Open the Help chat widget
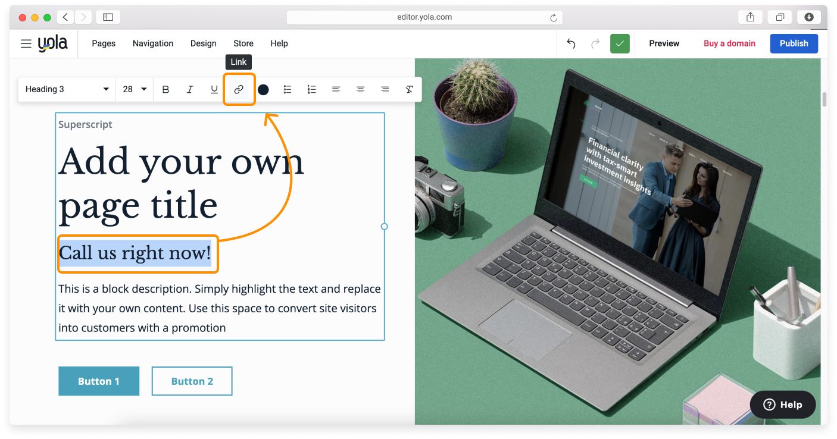The image size is (837, 439). click(782, 404)
